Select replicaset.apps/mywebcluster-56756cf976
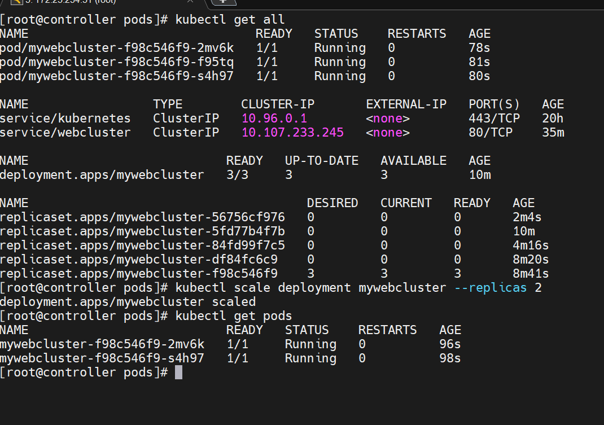 (142, 217)
